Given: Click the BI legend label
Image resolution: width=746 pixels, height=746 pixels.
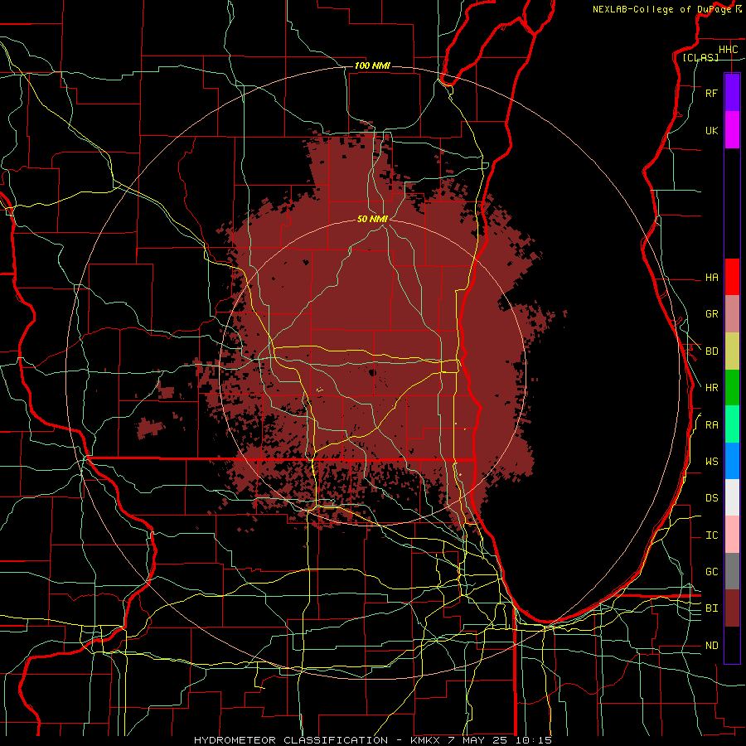Looking at the screenshot, I should (711, 608).
